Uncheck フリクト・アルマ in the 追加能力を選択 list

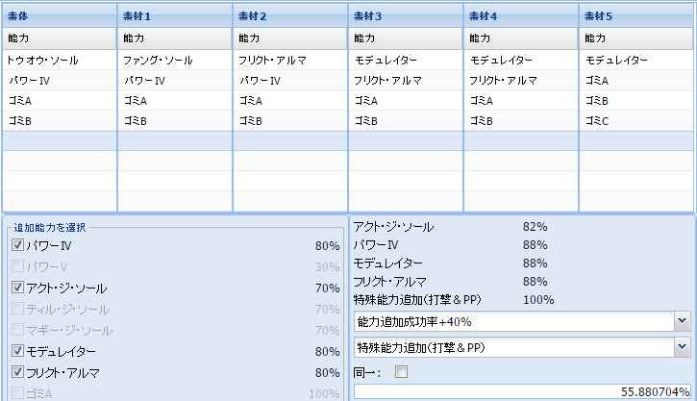point(18,372)
